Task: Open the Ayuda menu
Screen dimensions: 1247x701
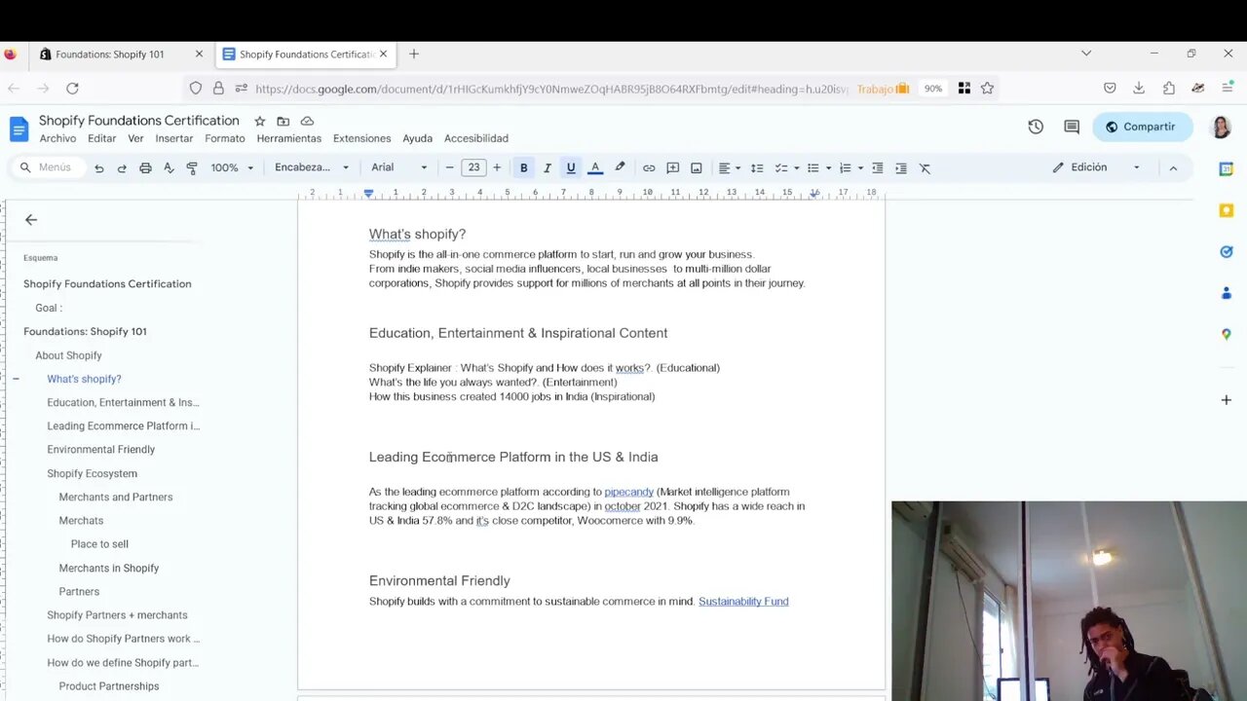Action: (417, 138)
